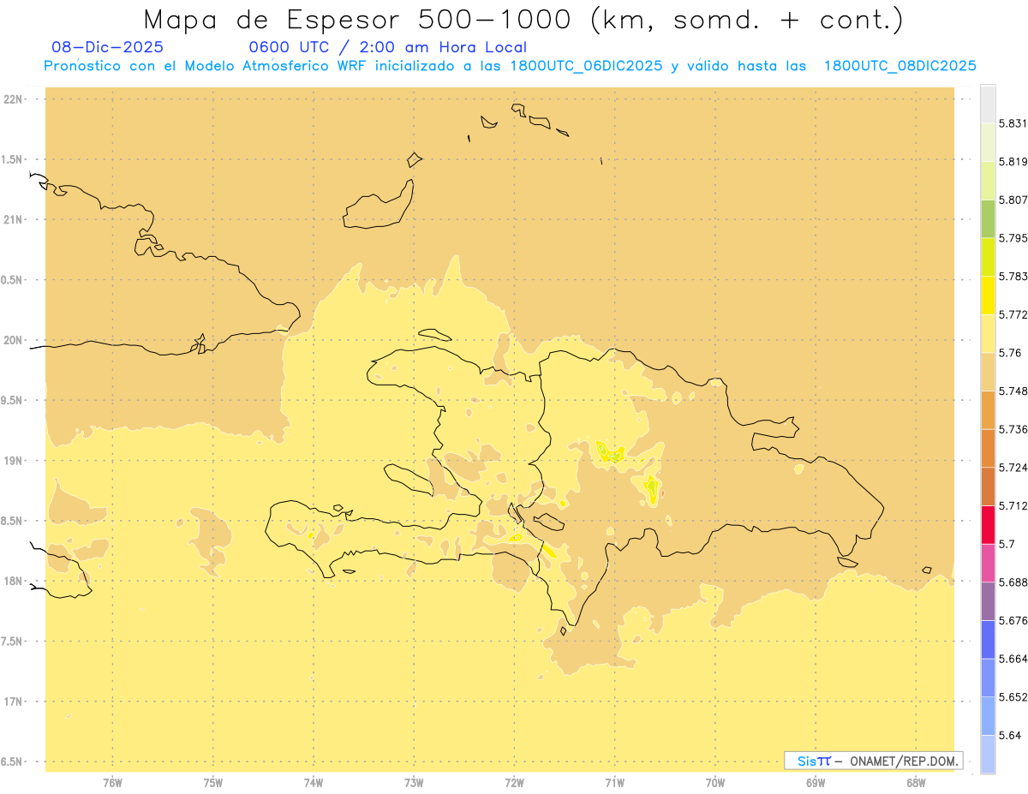This screenshot has height=794, width=1028.
Task: Click the 'SisPI - ONAMET/REP.DOM.' credit box
Action: point(874,761)
